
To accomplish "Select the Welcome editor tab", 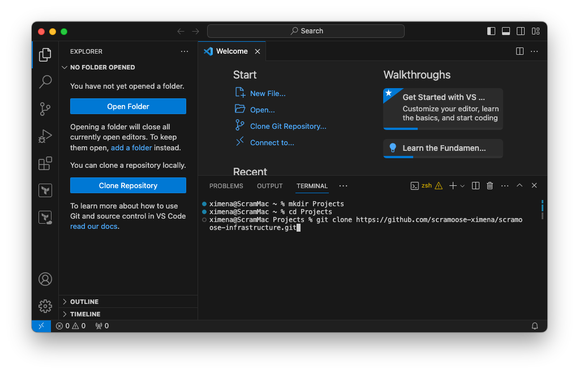I will coord(231,51).
